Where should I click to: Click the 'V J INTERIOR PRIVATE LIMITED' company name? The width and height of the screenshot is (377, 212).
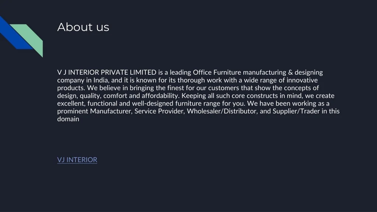(107, 72)
